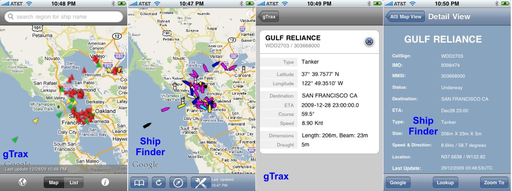Tap the magnifier icon in gTrax search bar

10,17
